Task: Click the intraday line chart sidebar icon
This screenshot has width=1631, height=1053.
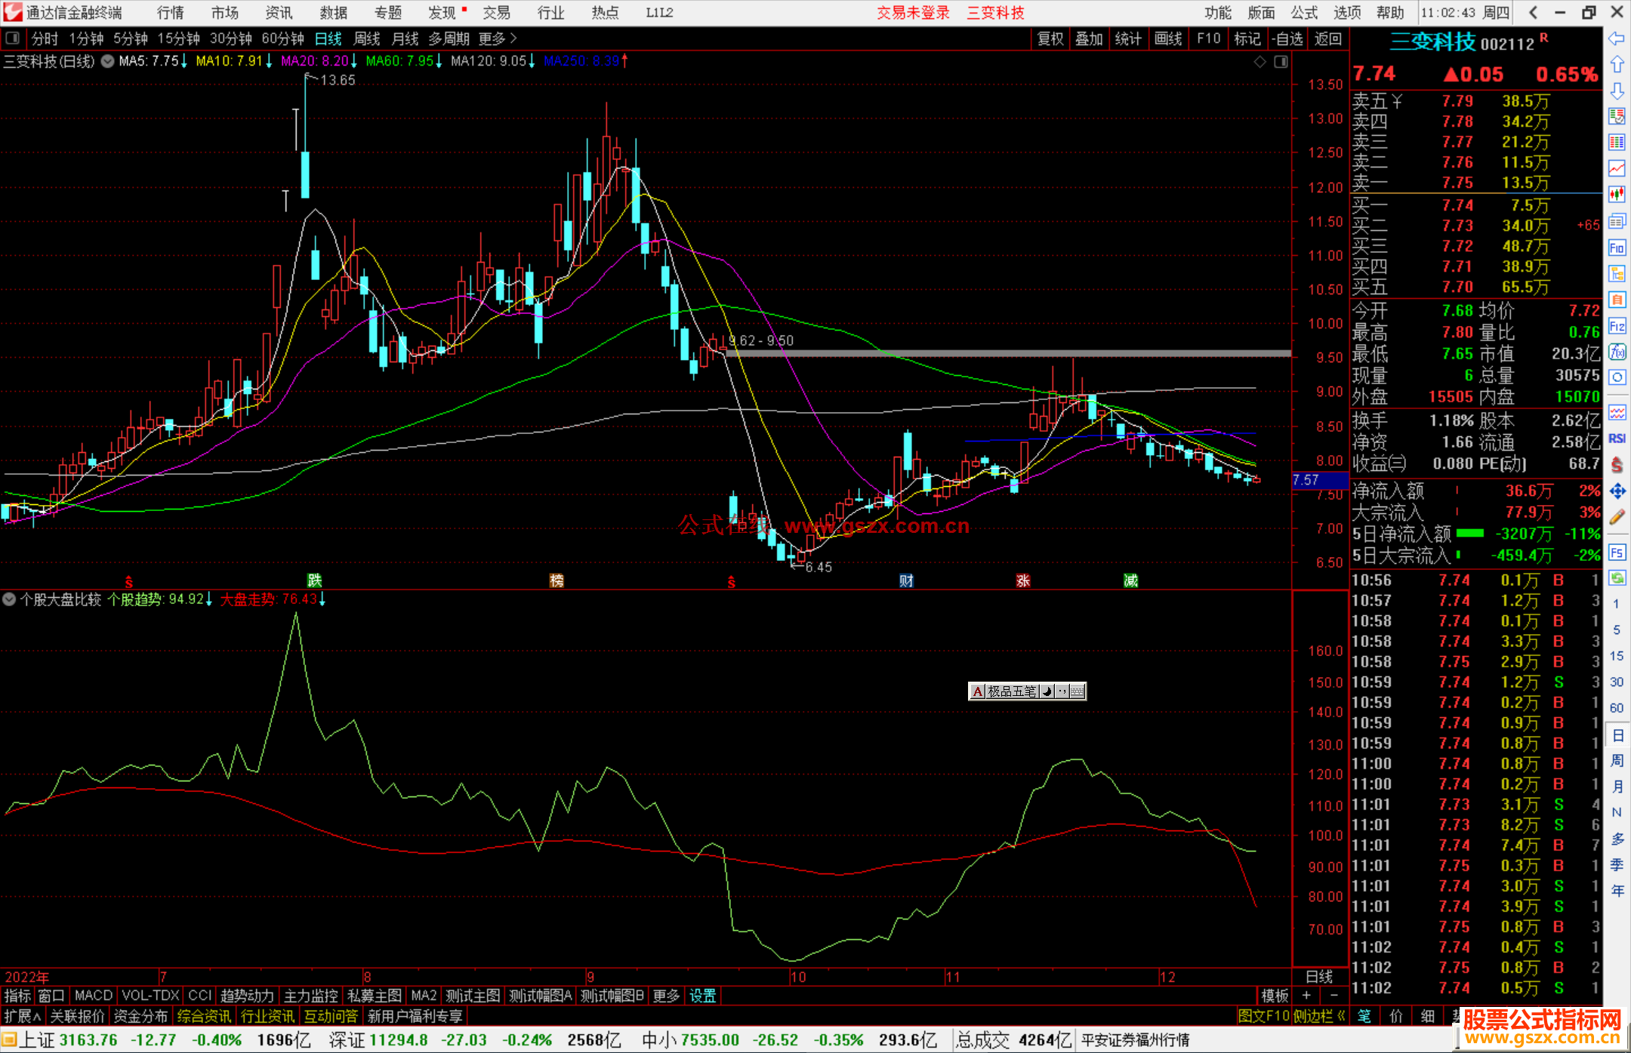Action: pos(1617,168)
